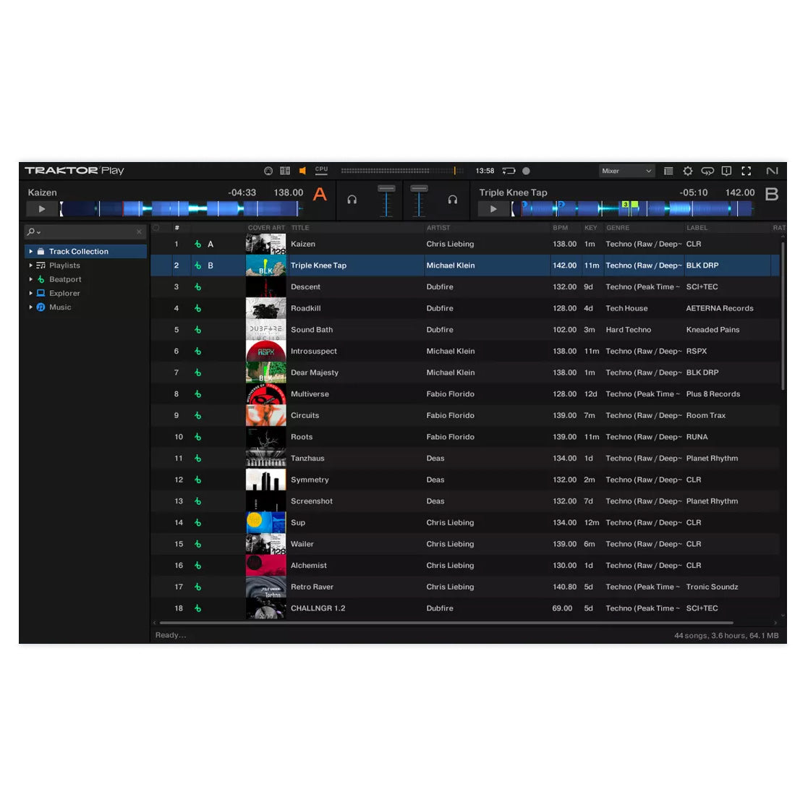This screenshot has height=808, width=808.
Task: Toggle headphone cue for deck A
Action: (x=352, y=200)
